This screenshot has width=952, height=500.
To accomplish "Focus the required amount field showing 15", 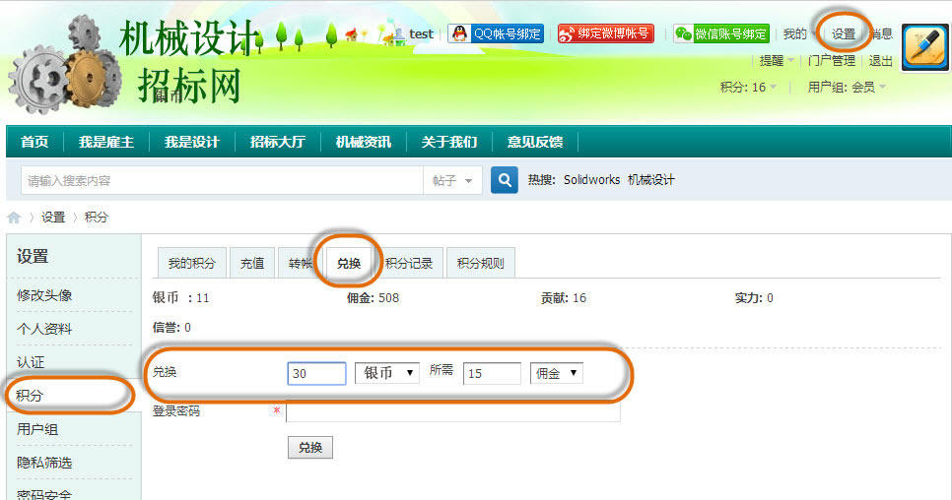I will (492, 373).
